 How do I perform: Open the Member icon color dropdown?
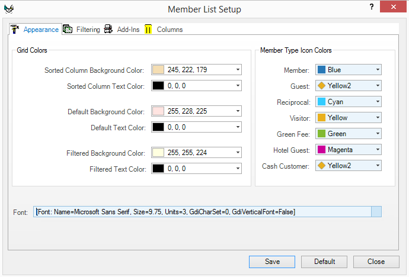pos(377,70)
